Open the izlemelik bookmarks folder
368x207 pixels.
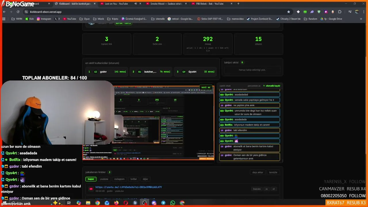(158, 19)
